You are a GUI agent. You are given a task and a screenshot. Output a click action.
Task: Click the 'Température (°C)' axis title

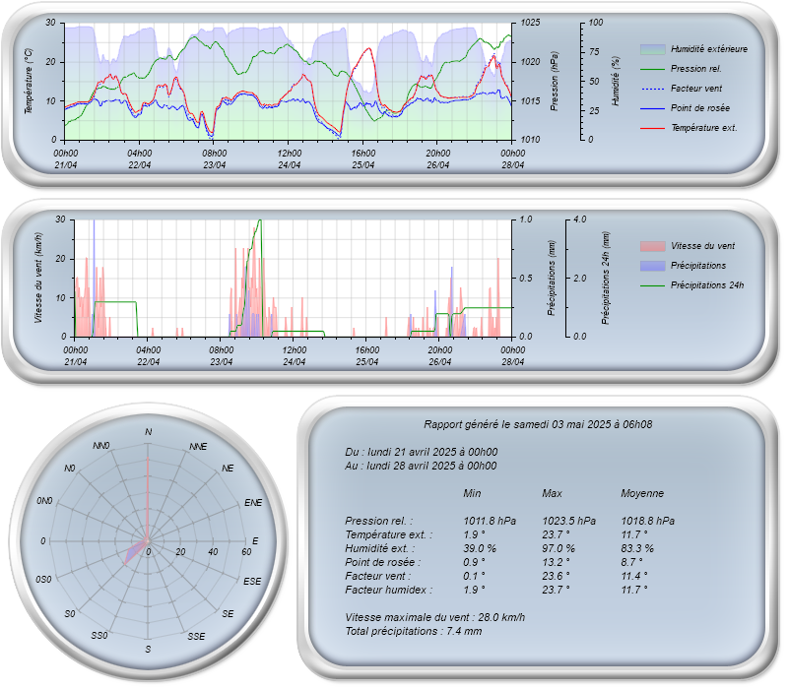[x=29, y=81]
